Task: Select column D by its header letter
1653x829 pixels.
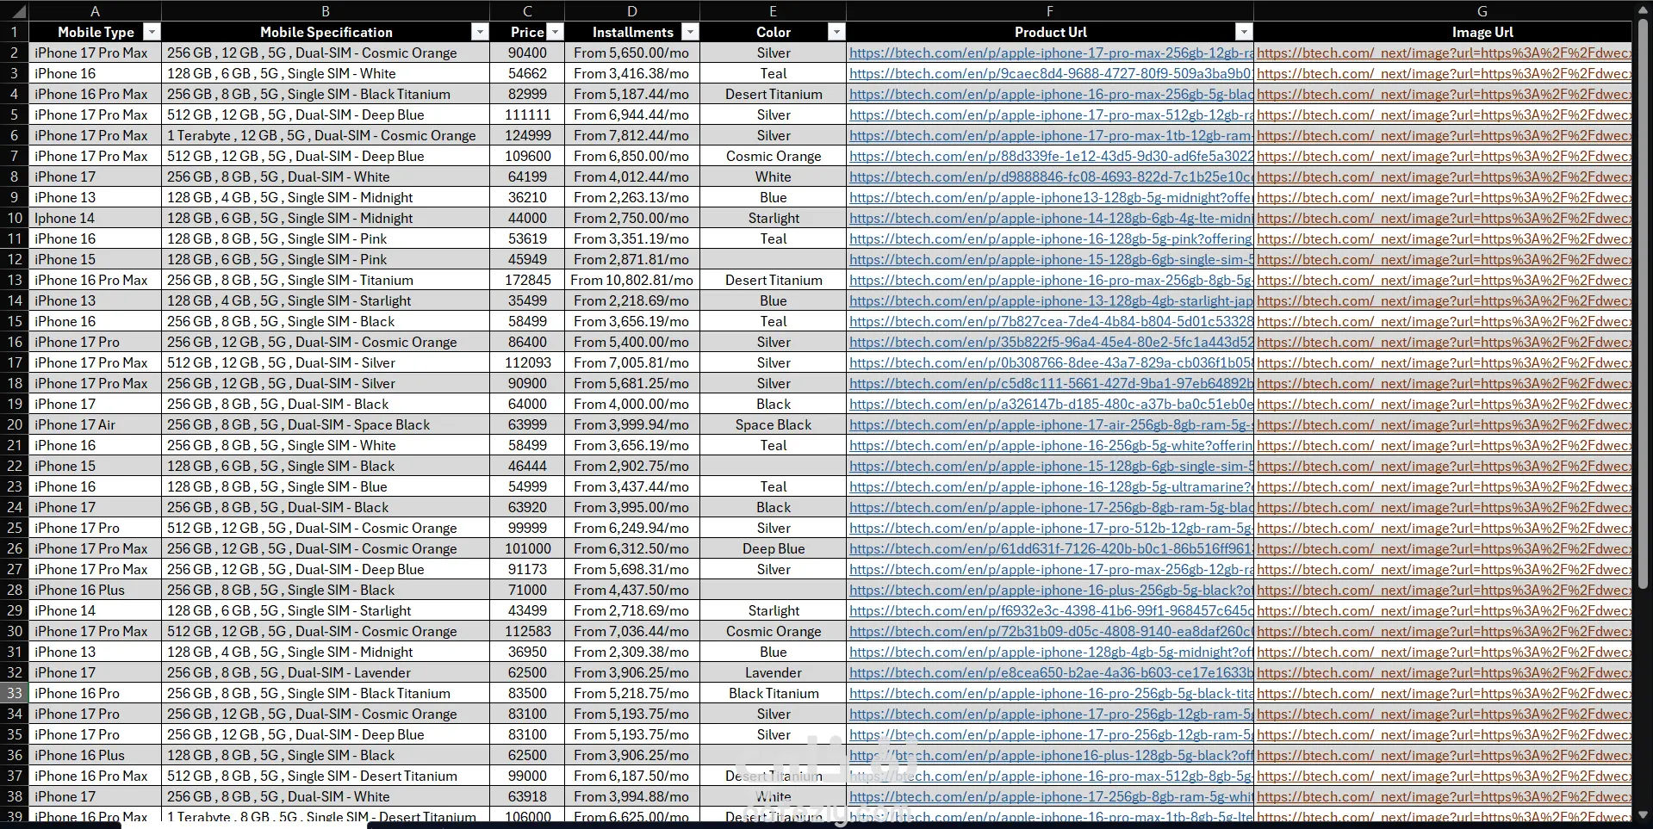Action: 632,11
